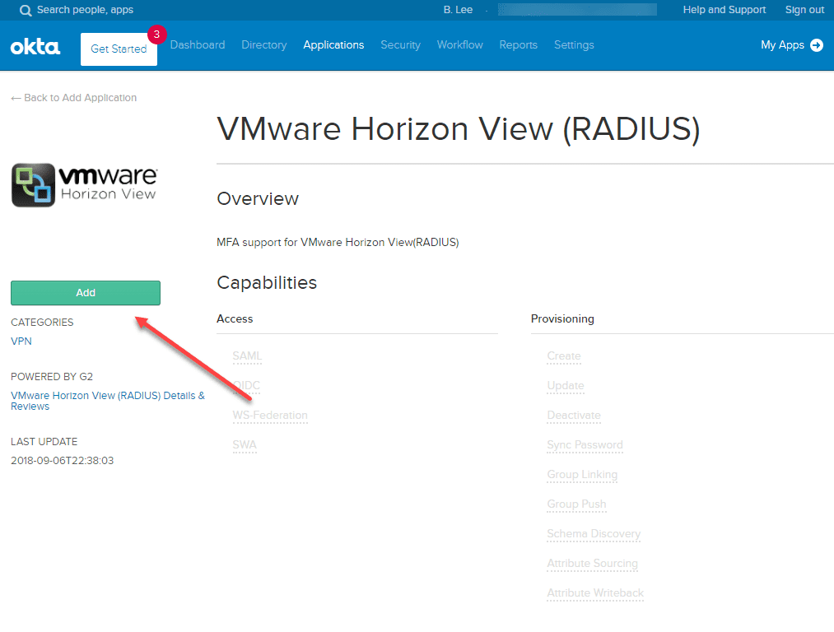
Task: Click the CATEGORIES label
Action: 42,323
